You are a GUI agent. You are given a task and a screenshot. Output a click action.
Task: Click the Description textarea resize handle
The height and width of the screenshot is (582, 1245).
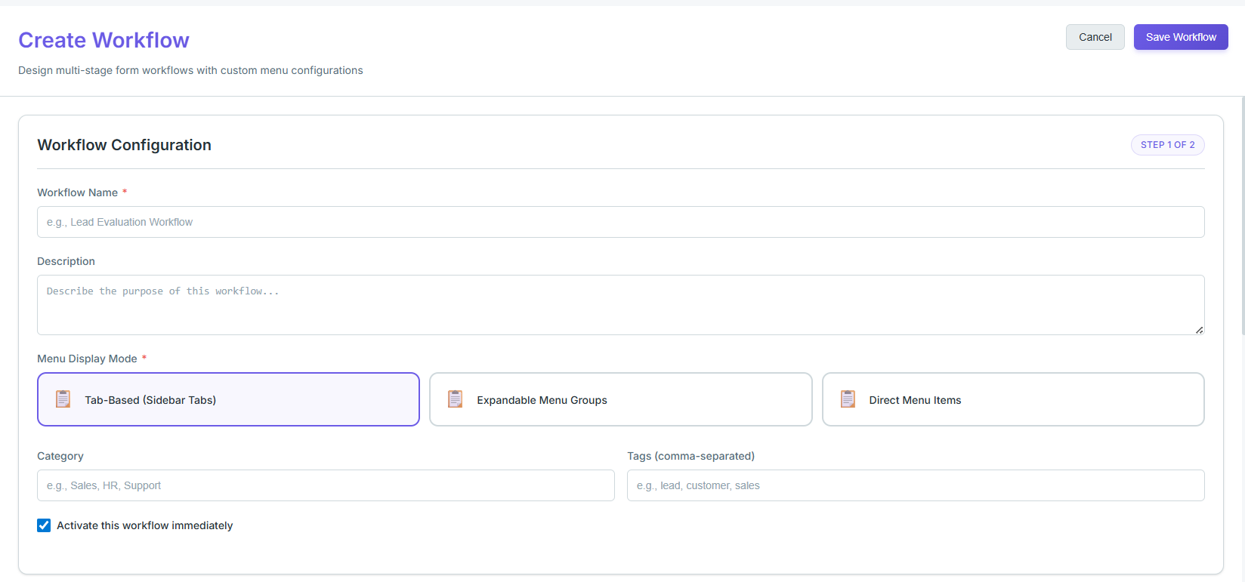(x=1199, y=330)
